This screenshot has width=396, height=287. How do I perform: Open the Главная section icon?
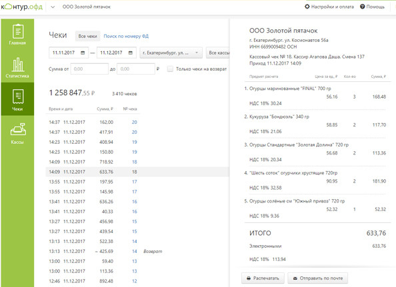point(18,31)
